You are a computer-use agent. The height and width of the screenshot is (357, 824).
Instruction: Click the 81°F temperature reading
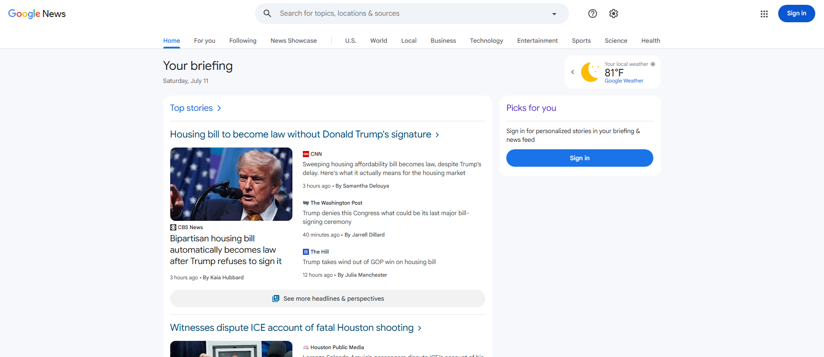coord(614,72)
